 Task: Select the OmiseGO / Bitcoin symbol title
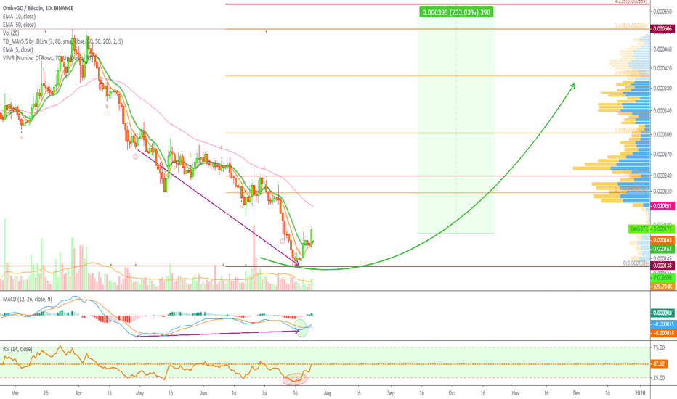click(38, 8)
